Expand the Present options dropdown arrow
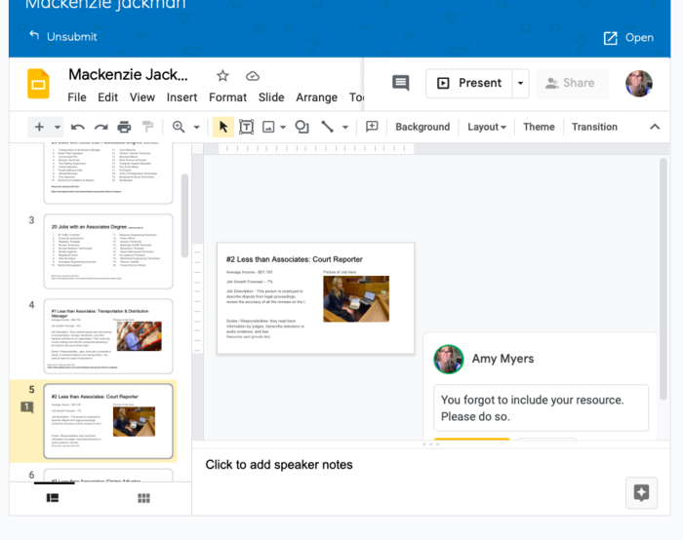 tap(520, 83)
